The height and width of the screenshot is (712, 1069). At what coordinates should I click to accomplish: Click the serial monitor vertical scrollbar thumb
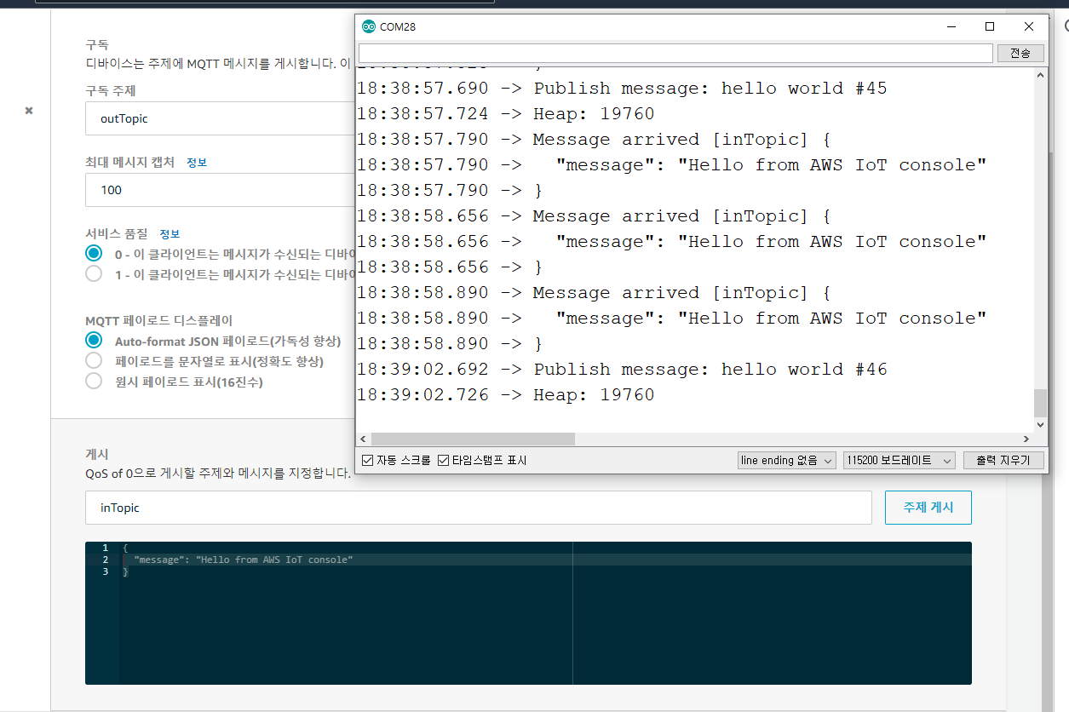pos(1040,401)
